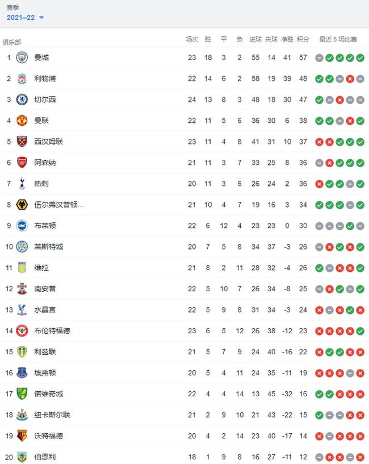Click the Liverpool club crest icon
This screenshot has width=369, height=464.
(22, 78)
